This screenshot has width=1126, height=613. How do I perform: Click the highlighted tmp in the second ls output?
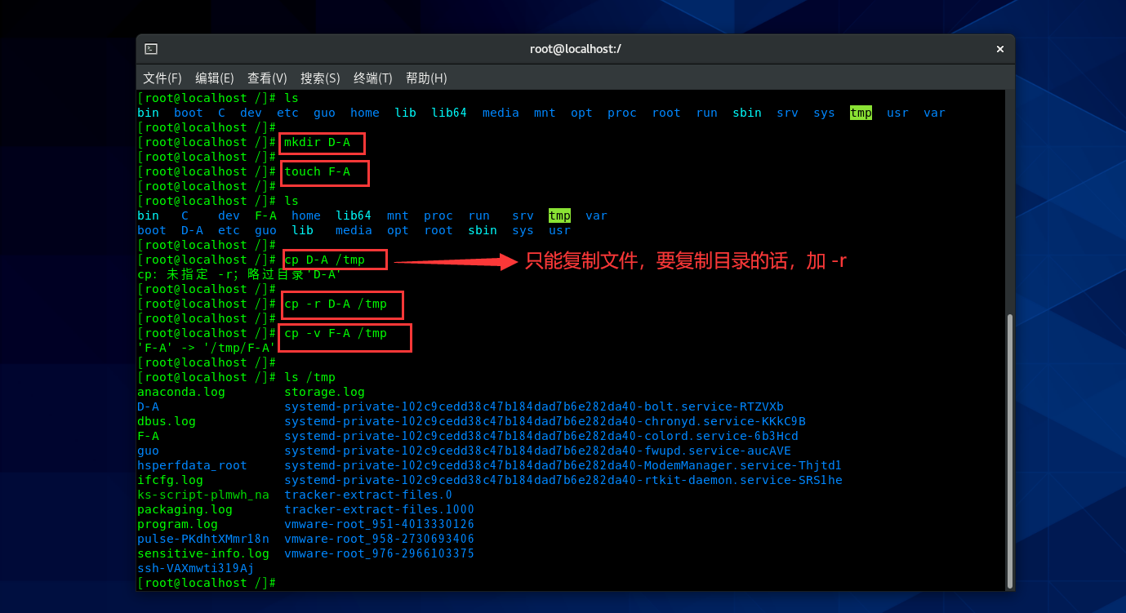click(559, 216)
